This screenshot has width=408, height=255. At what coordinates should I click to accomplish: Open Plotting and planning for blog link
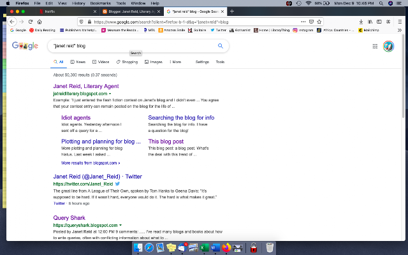tap(101, 142)
